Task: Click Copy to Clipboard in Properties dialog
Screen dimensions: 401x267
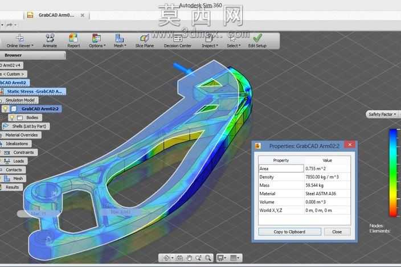Action: 289,232
